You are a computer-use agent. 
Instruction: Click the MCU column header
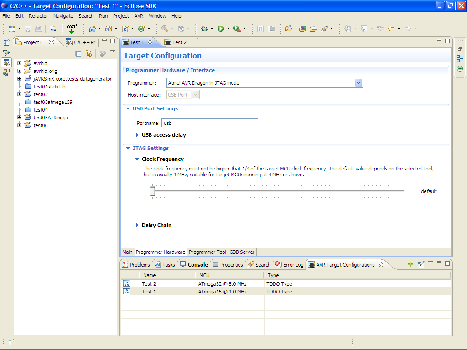point(229,275)
